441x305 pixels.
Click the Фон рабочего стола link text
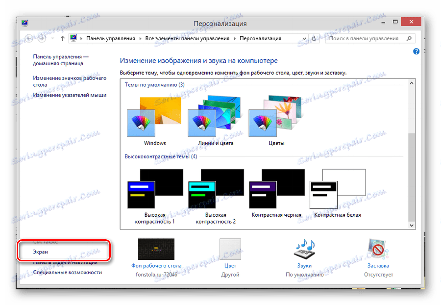tap(156, 266)
